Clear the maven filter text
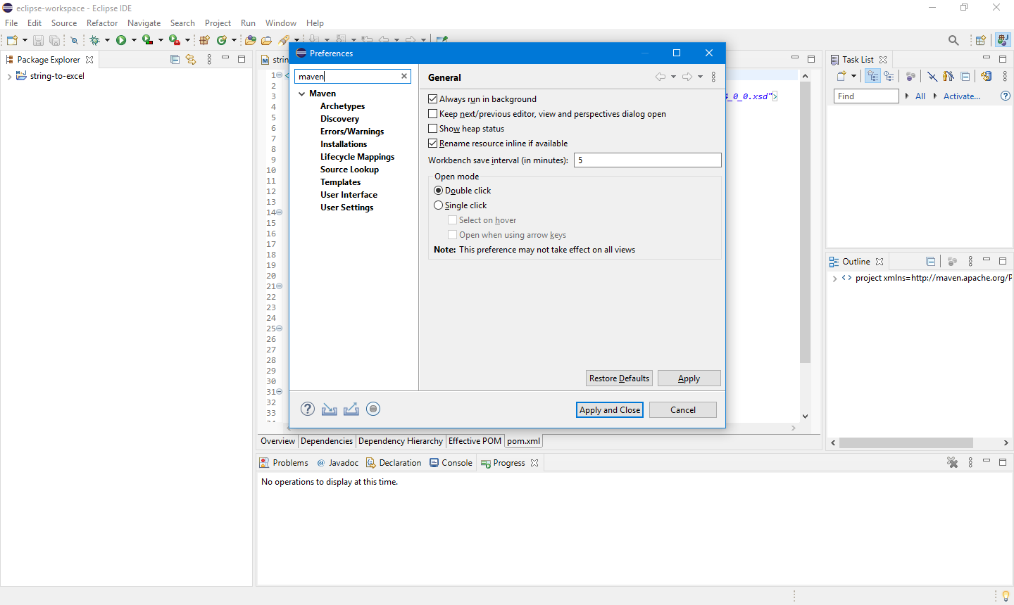This screenshot has height=605, width=1014. (404, 76)
